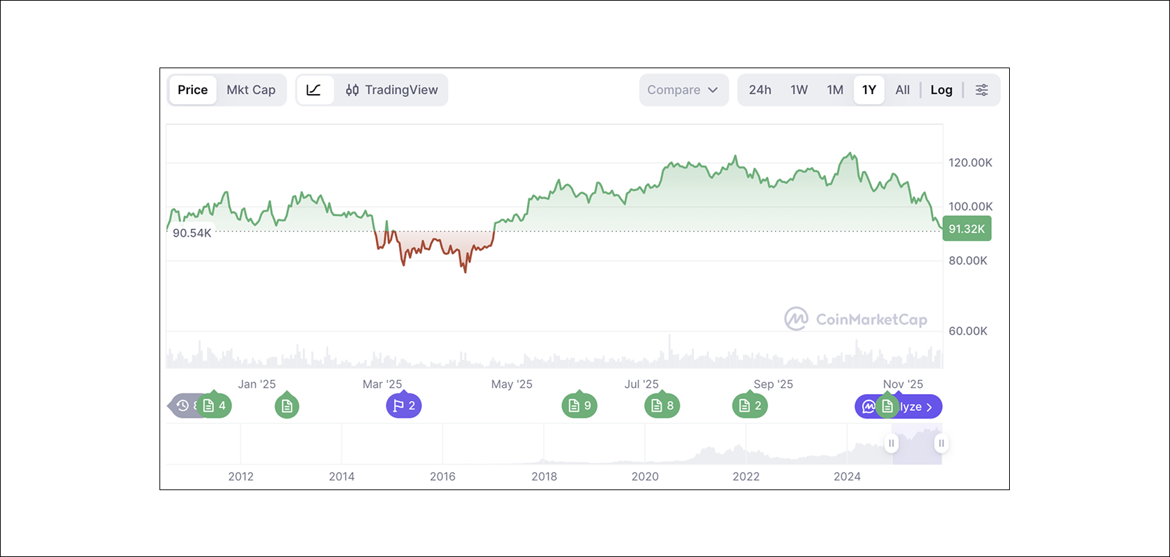The height and width of the screenshot is (557, 1170).
Task: Select the Price tab
Action: (193, 90)
